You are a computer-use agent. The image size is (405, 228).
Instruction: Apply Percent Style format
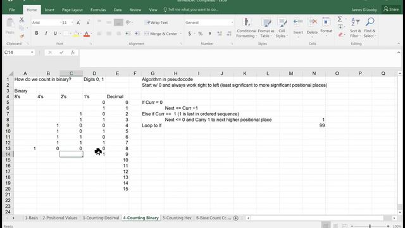tap(200, 34)
